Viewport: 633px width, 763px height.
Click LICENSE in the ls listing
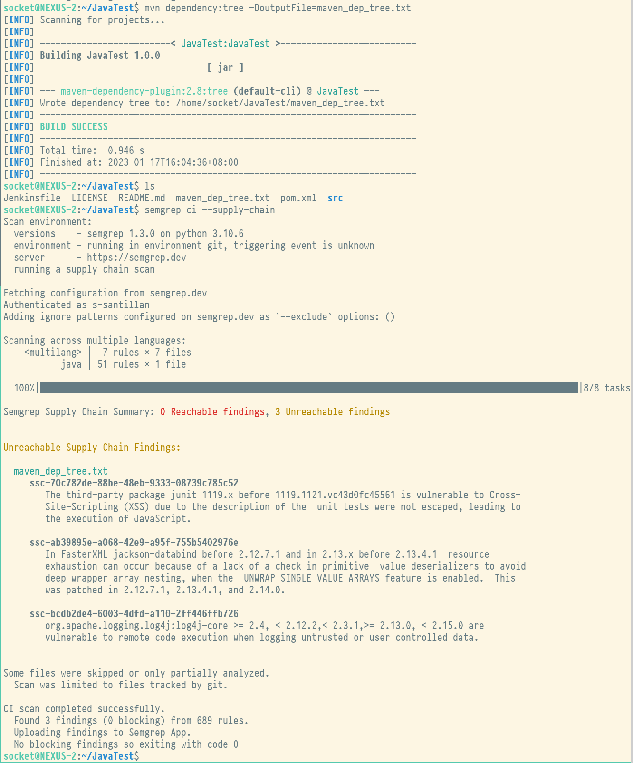point(89,198)
